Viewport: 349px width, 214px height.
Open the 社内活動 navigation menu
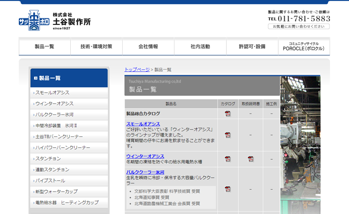[200, 46]
